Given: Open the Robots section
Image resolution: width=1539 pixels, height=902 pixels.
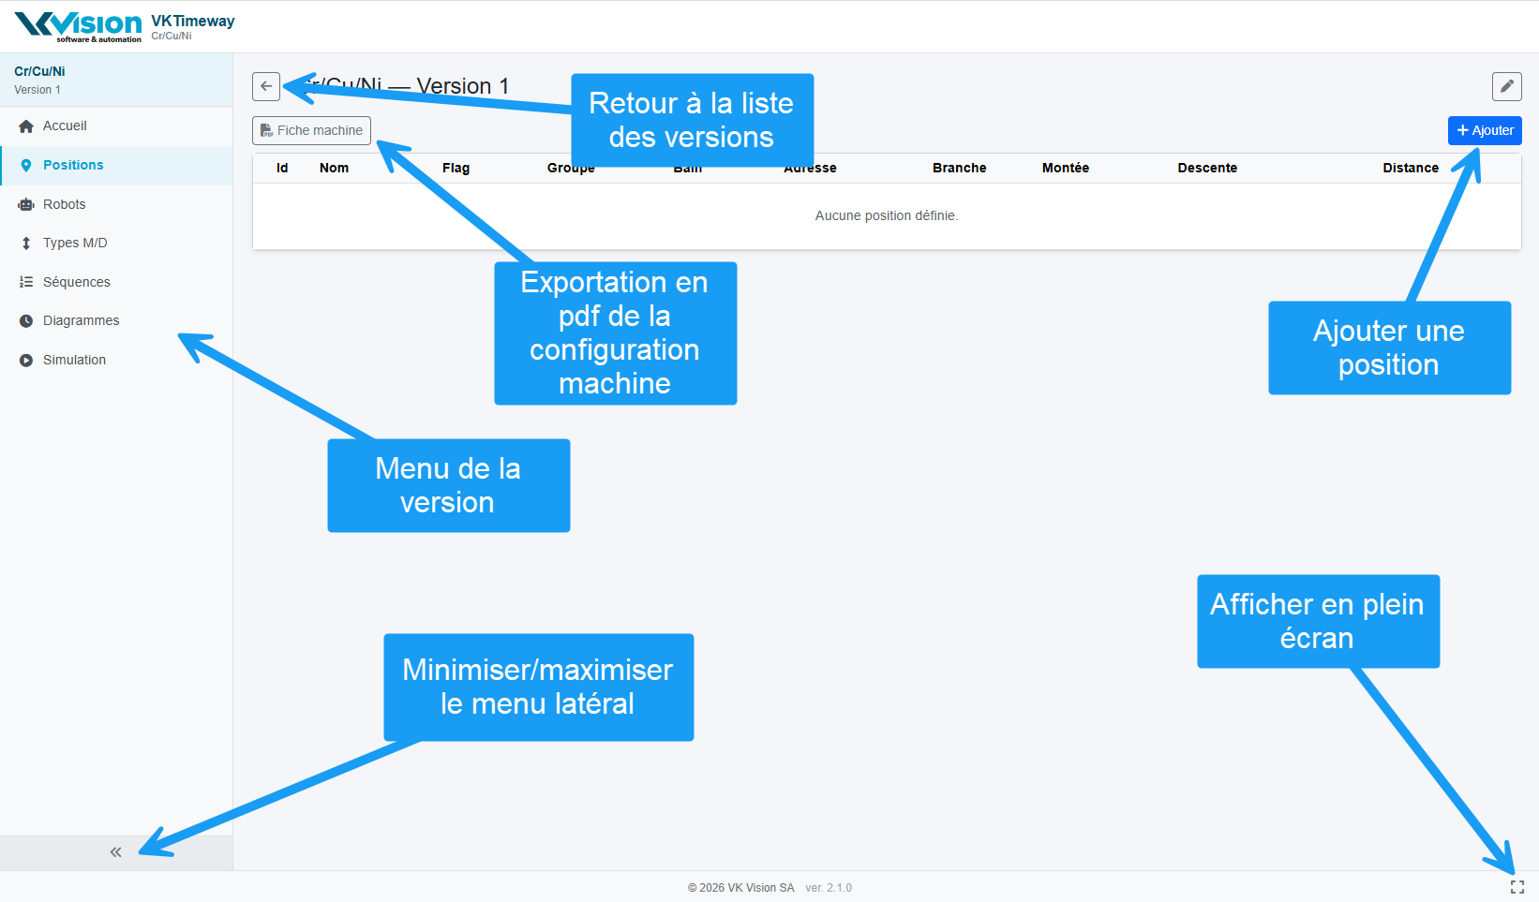Looking at the screenshot, I should pyautogui.click(x=64, y=204).
